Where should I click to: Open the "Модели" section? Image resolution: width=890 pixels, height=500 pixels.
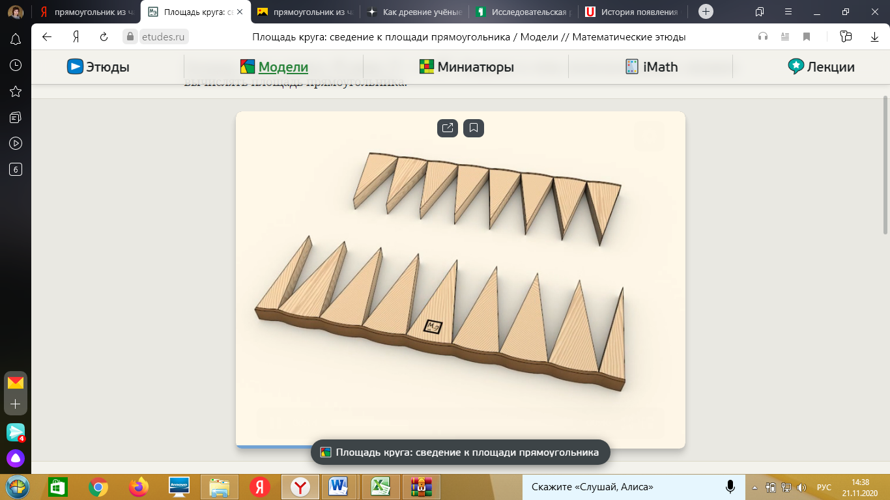click(x=274, y=66)
